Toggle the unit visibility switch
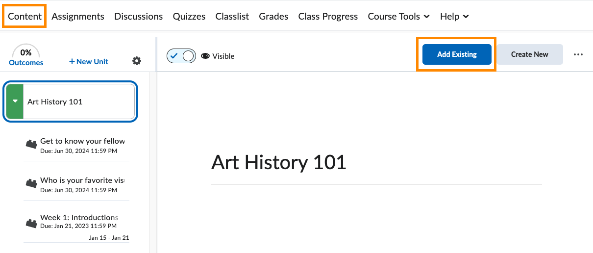This screenshot has height=253, width=593. pos(181,56)
